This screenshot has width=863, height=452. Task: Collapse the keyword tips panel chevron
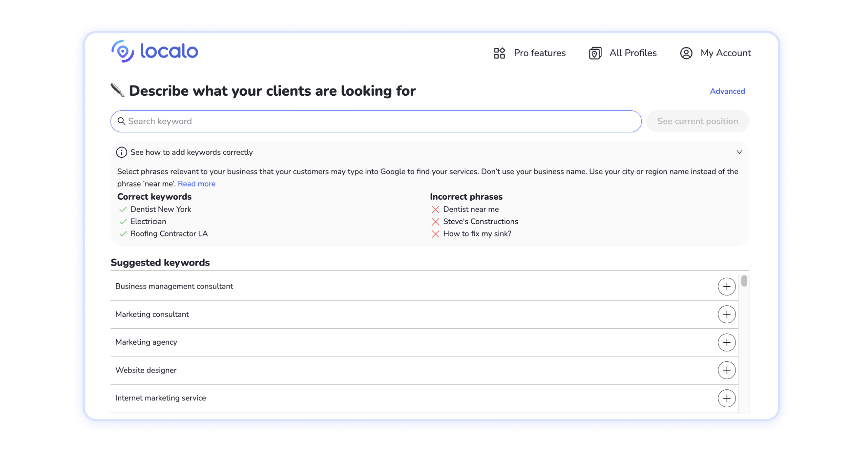(739, 152)
